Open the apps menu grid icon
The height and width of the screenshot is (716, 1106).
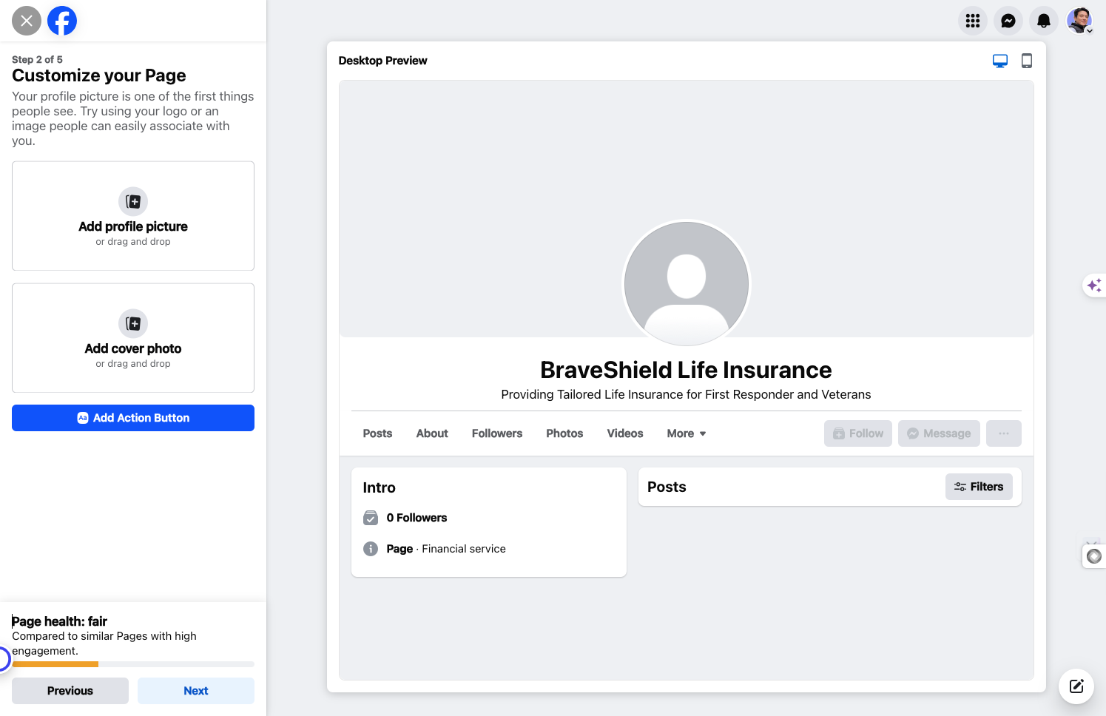(973, 21)
